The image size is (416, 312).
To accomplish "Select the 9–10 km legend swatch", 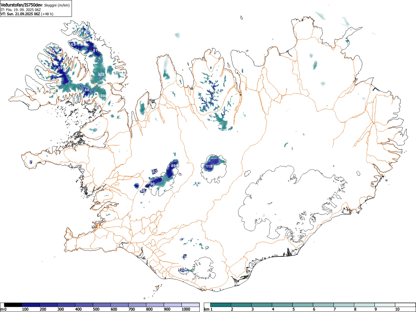I will point(384,305).
